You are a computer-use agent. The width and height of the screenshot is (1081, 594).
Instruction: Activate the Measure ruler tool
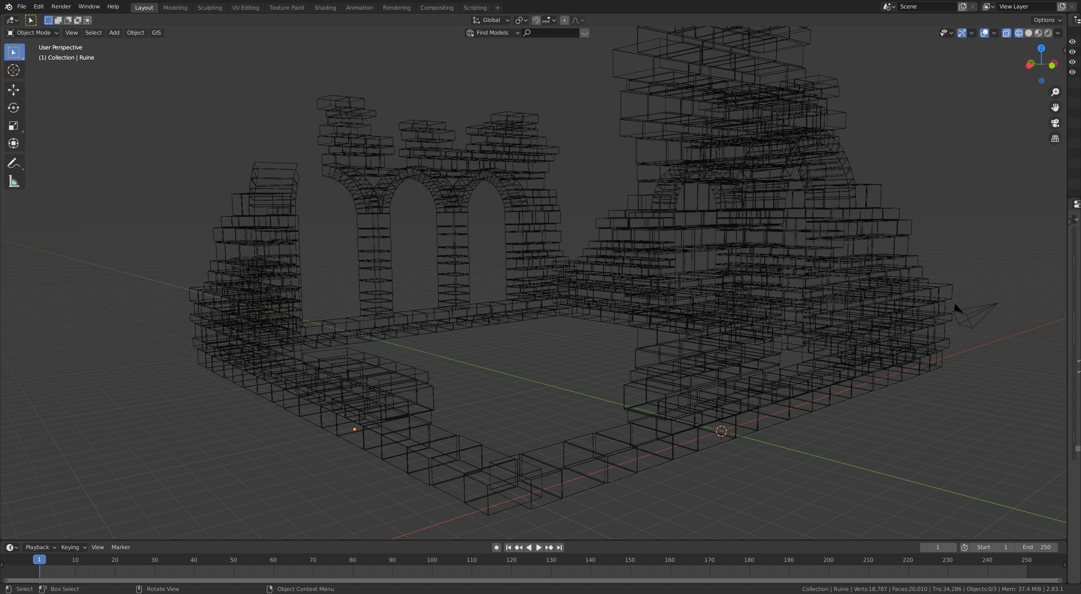(x=14, y=182)
